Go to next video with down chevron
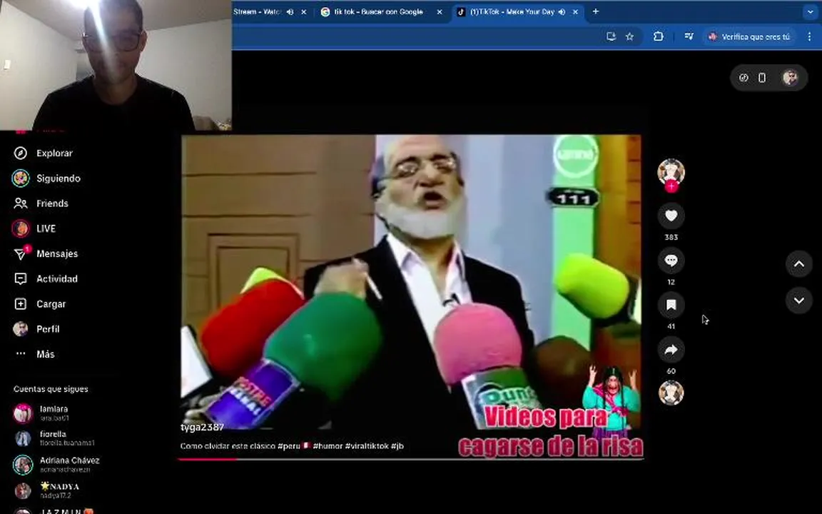 pos(799,301)
